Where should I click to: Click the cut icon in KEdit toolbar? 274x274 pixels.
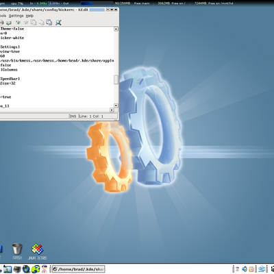[34, 23]
